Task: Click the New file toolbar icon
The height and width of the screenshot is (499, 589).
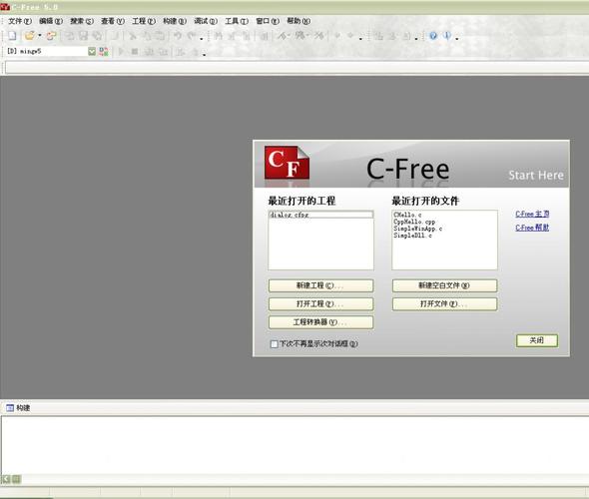Action: pyautogui.click(x=12, y=36)
